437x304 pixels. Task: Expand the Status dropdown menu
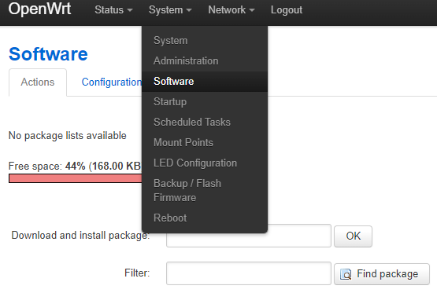(x=113, y=10)
